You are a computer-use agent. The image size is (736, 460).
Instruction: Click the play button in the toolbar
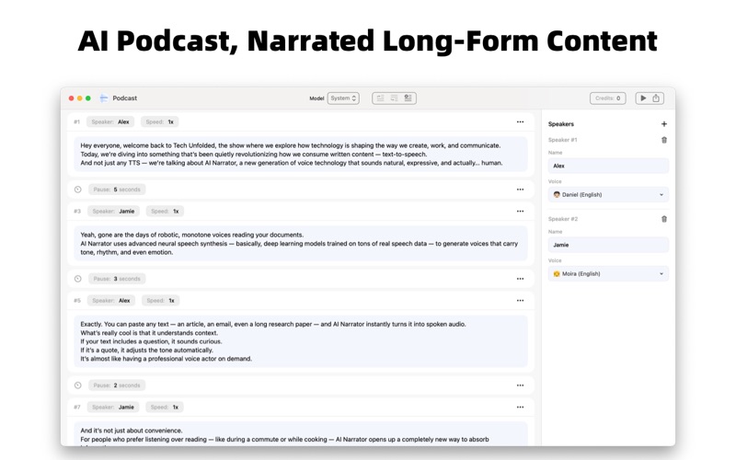[643, 98]
